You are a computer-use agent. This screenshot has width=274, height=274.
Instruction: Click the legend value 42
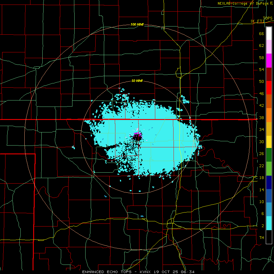(x=262, y=105)
